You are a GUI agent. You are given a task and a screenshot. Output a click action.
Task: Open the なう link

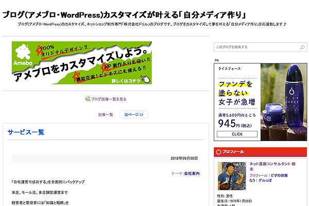252,180
